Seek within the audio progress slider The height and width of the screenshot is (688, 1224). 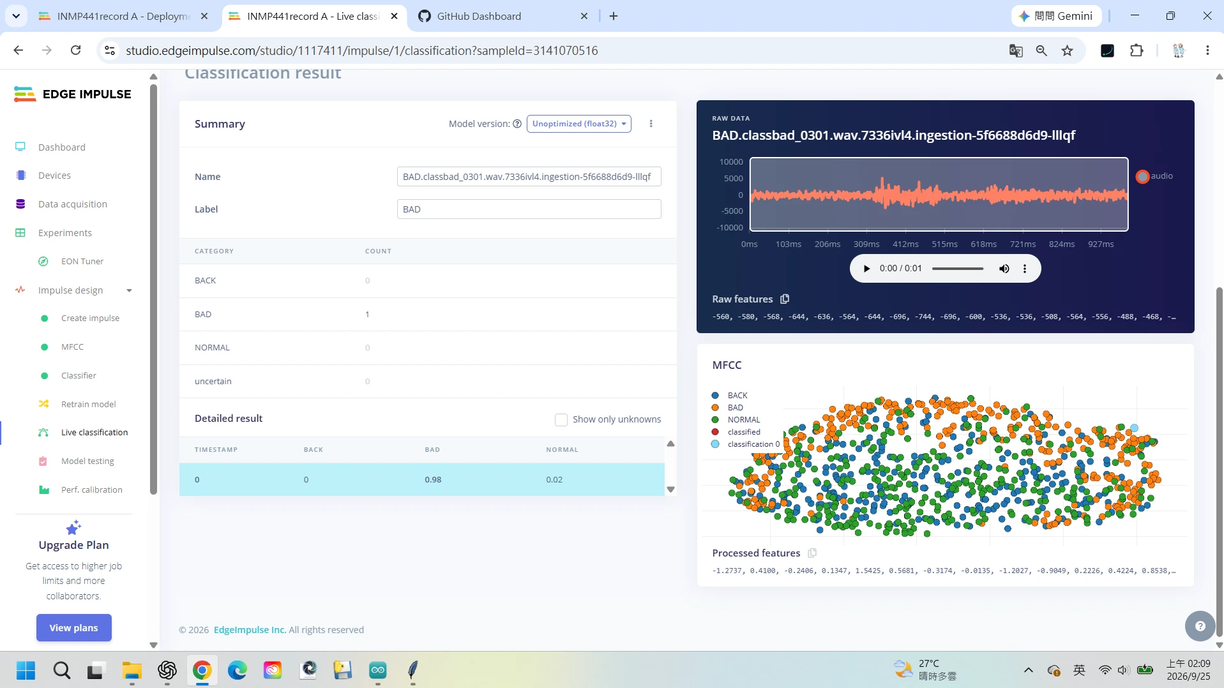pyautogui.click(x=958, y=269)
